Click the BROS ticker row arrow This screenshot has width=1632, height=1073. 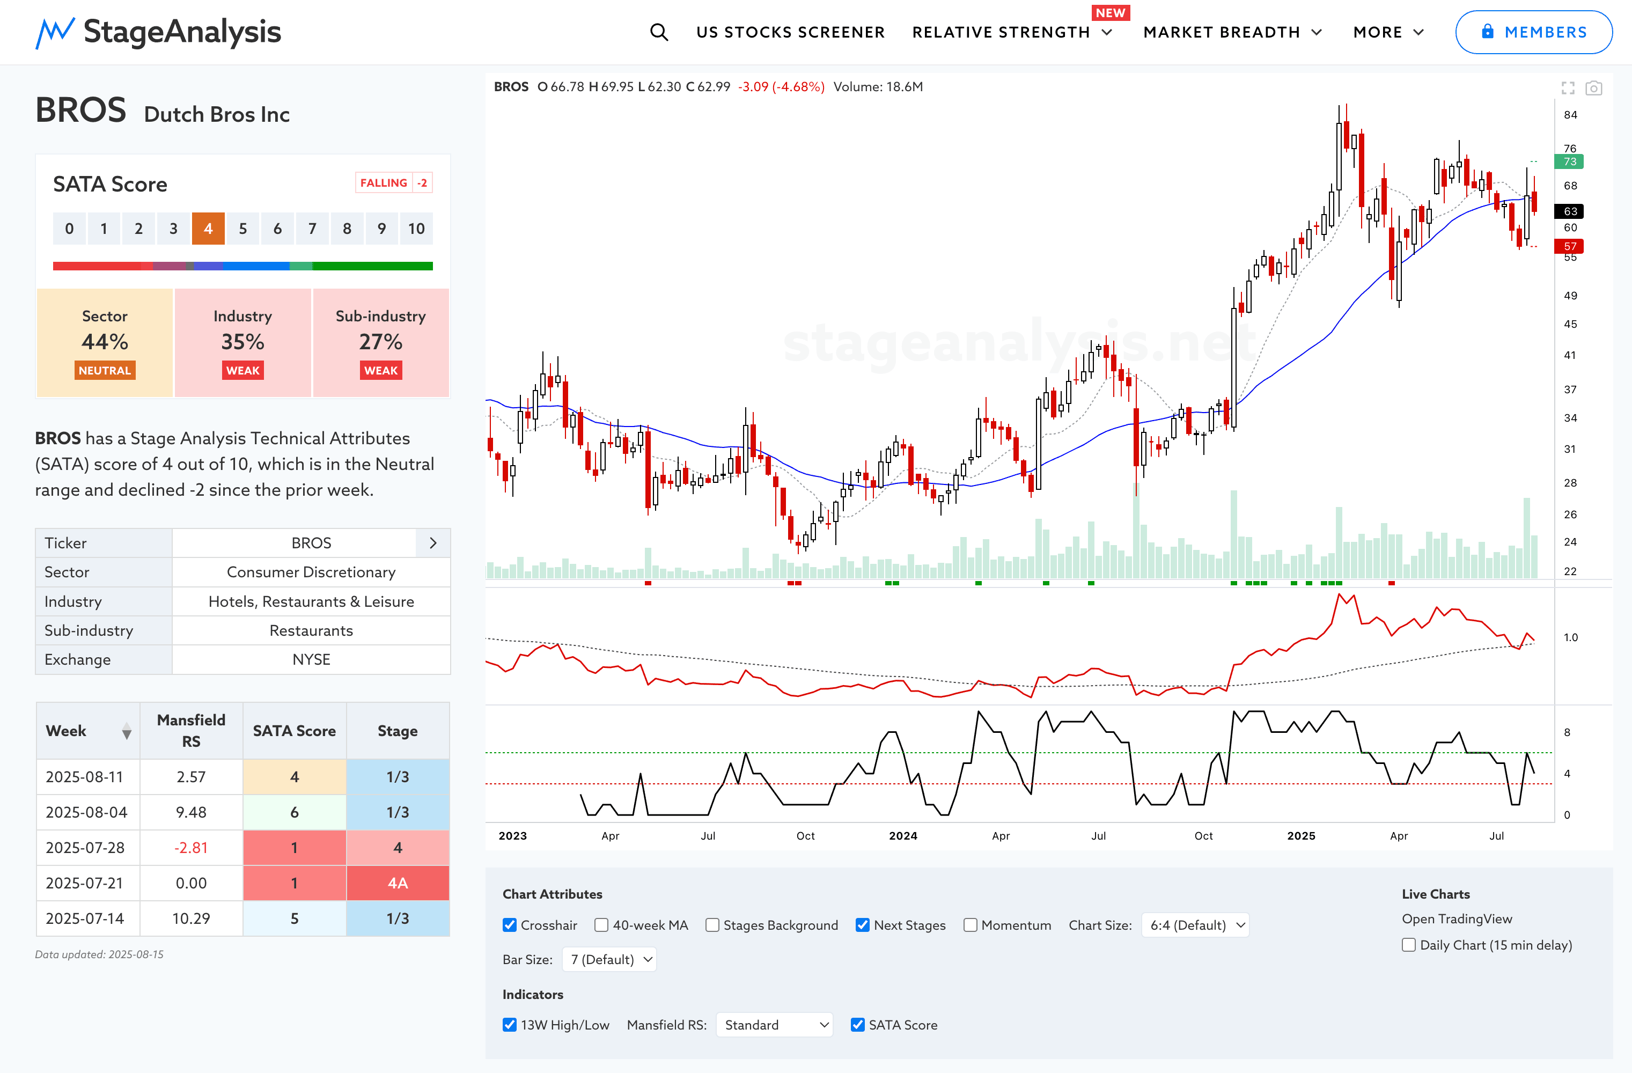[433, 543]
